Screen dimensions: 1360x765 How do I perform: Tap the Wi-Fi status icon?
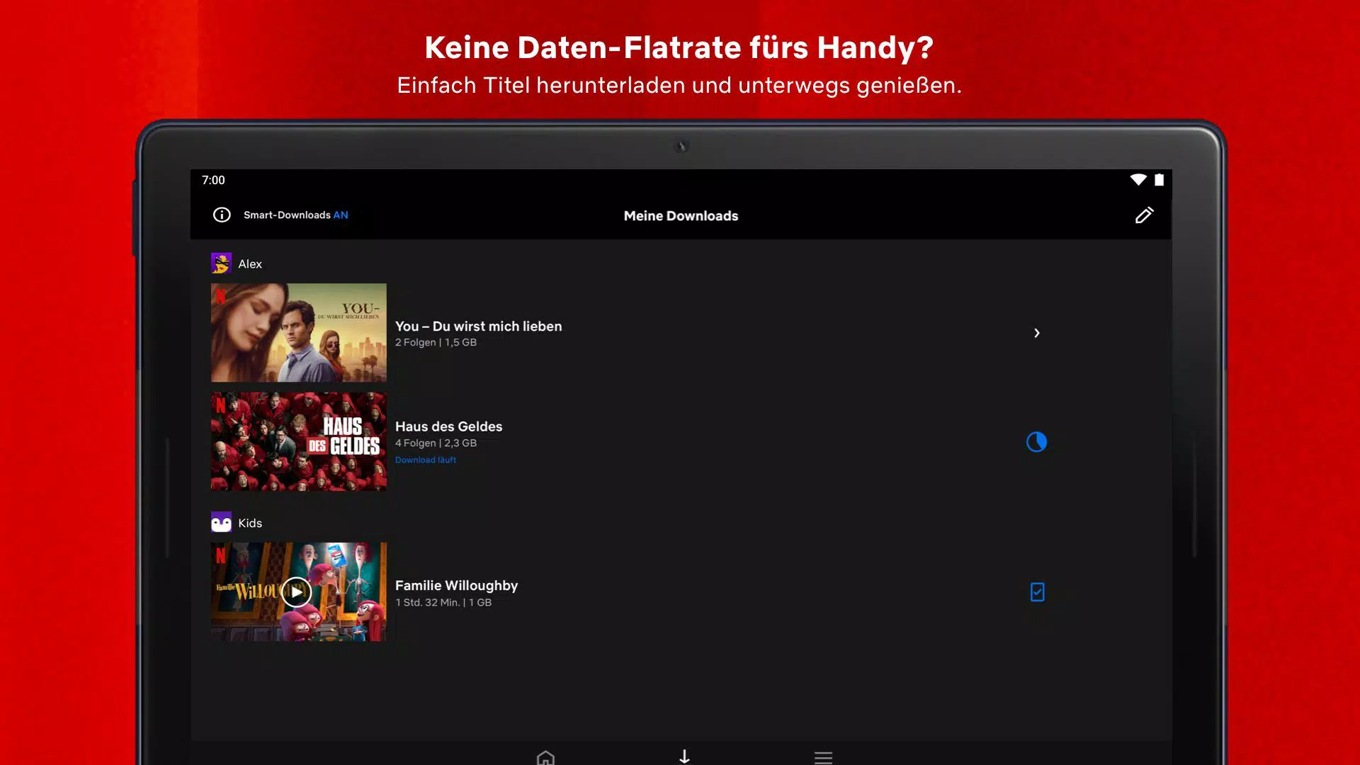[1138, 180]
